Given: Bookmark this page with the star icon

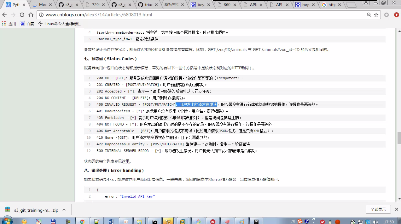Looking at the screenshot, I should (376, 15).
